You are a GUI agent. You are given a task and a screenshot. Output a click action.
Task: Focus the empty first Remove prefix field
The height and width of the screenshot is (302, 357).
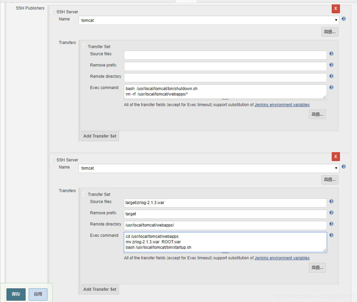click(x=225, y=67)
